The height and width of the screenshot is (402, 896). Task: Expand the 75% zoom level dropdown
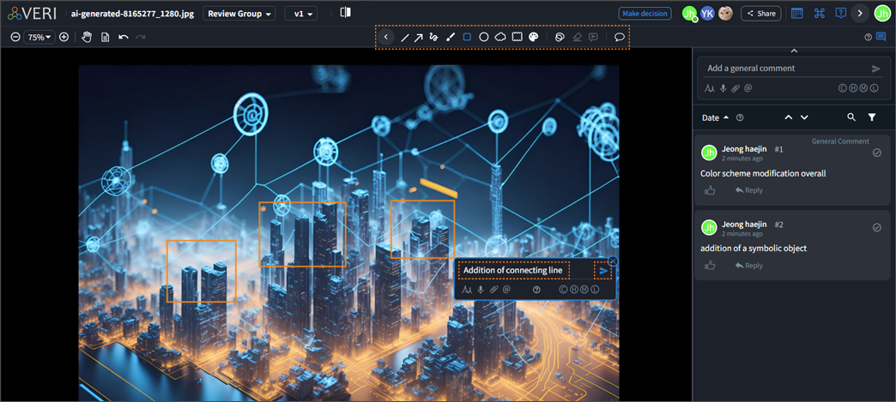[x=39, y=38]
